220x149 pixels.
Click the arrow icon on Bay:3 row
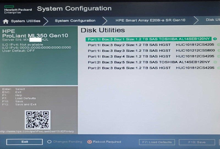click(x=219, y=50)
